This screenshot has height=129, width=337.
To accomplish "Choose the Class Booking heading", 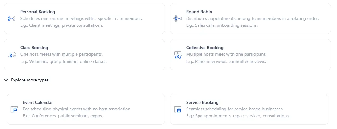I will click(34, 48).
